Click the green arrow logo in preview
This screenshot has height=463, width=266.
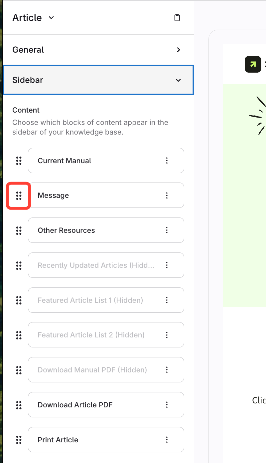[x=253, y=64]
